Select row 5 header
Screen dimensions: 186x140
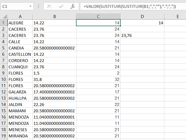coord(3,48)
